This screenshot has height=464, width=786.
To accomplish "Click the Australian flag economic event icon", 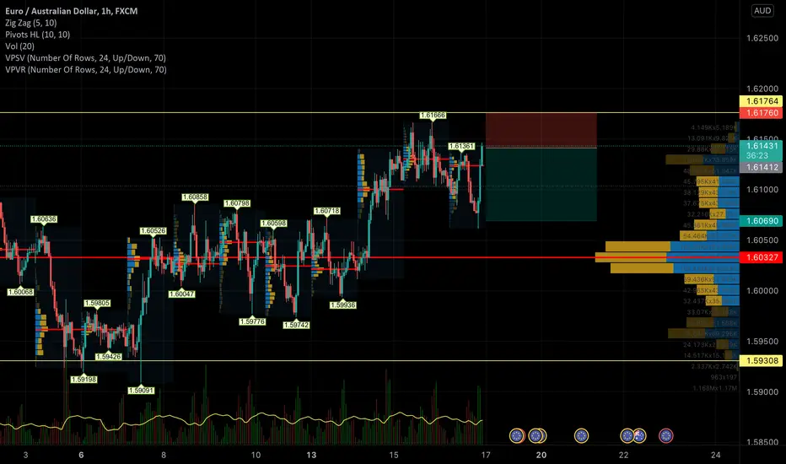I will [x=638, y=435].
